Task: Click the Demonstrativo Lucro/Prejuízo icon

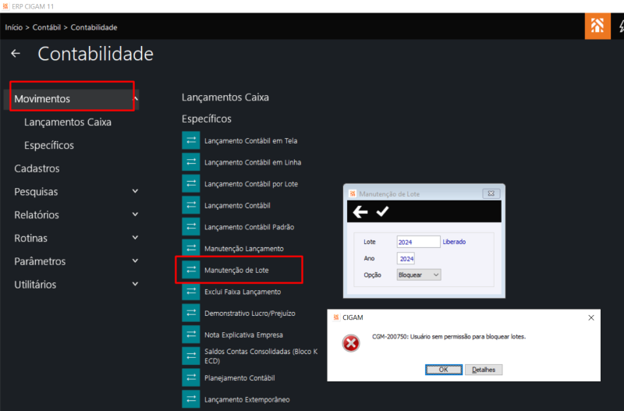Action: (191, 313)
